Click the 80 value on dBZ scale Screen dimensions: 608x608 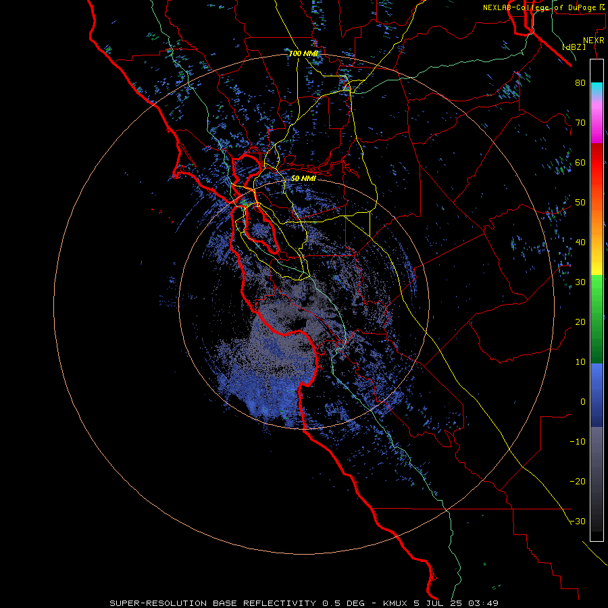pos(580,82)
